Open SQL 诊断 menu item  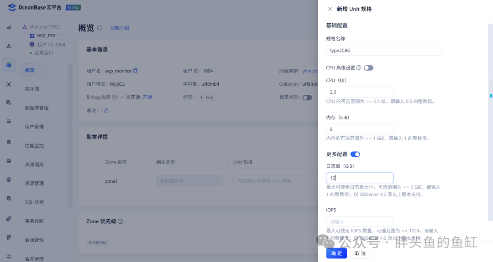click(x=34, y=202)
